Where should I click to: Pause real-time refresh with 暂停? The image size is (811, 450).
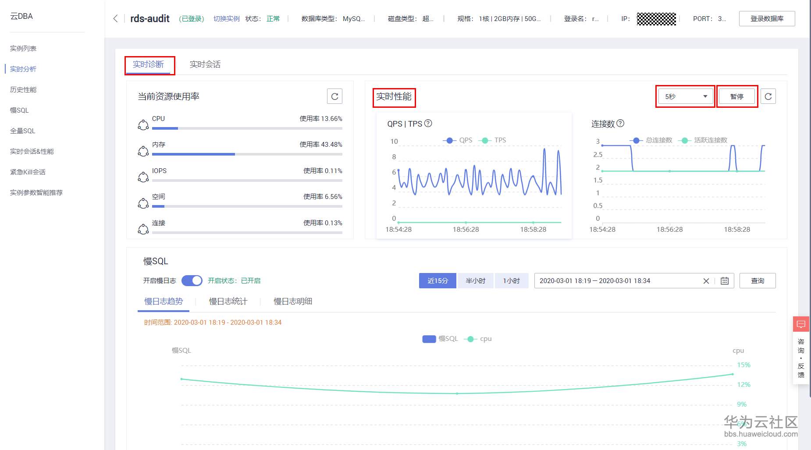(737, 96)
